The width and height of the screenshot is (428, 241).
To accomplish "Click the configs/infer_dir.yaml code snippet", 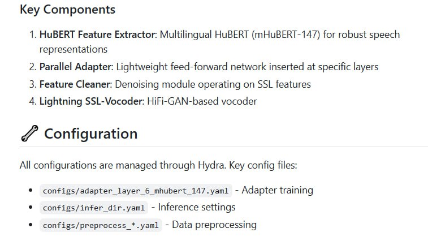I will point(94,208).
